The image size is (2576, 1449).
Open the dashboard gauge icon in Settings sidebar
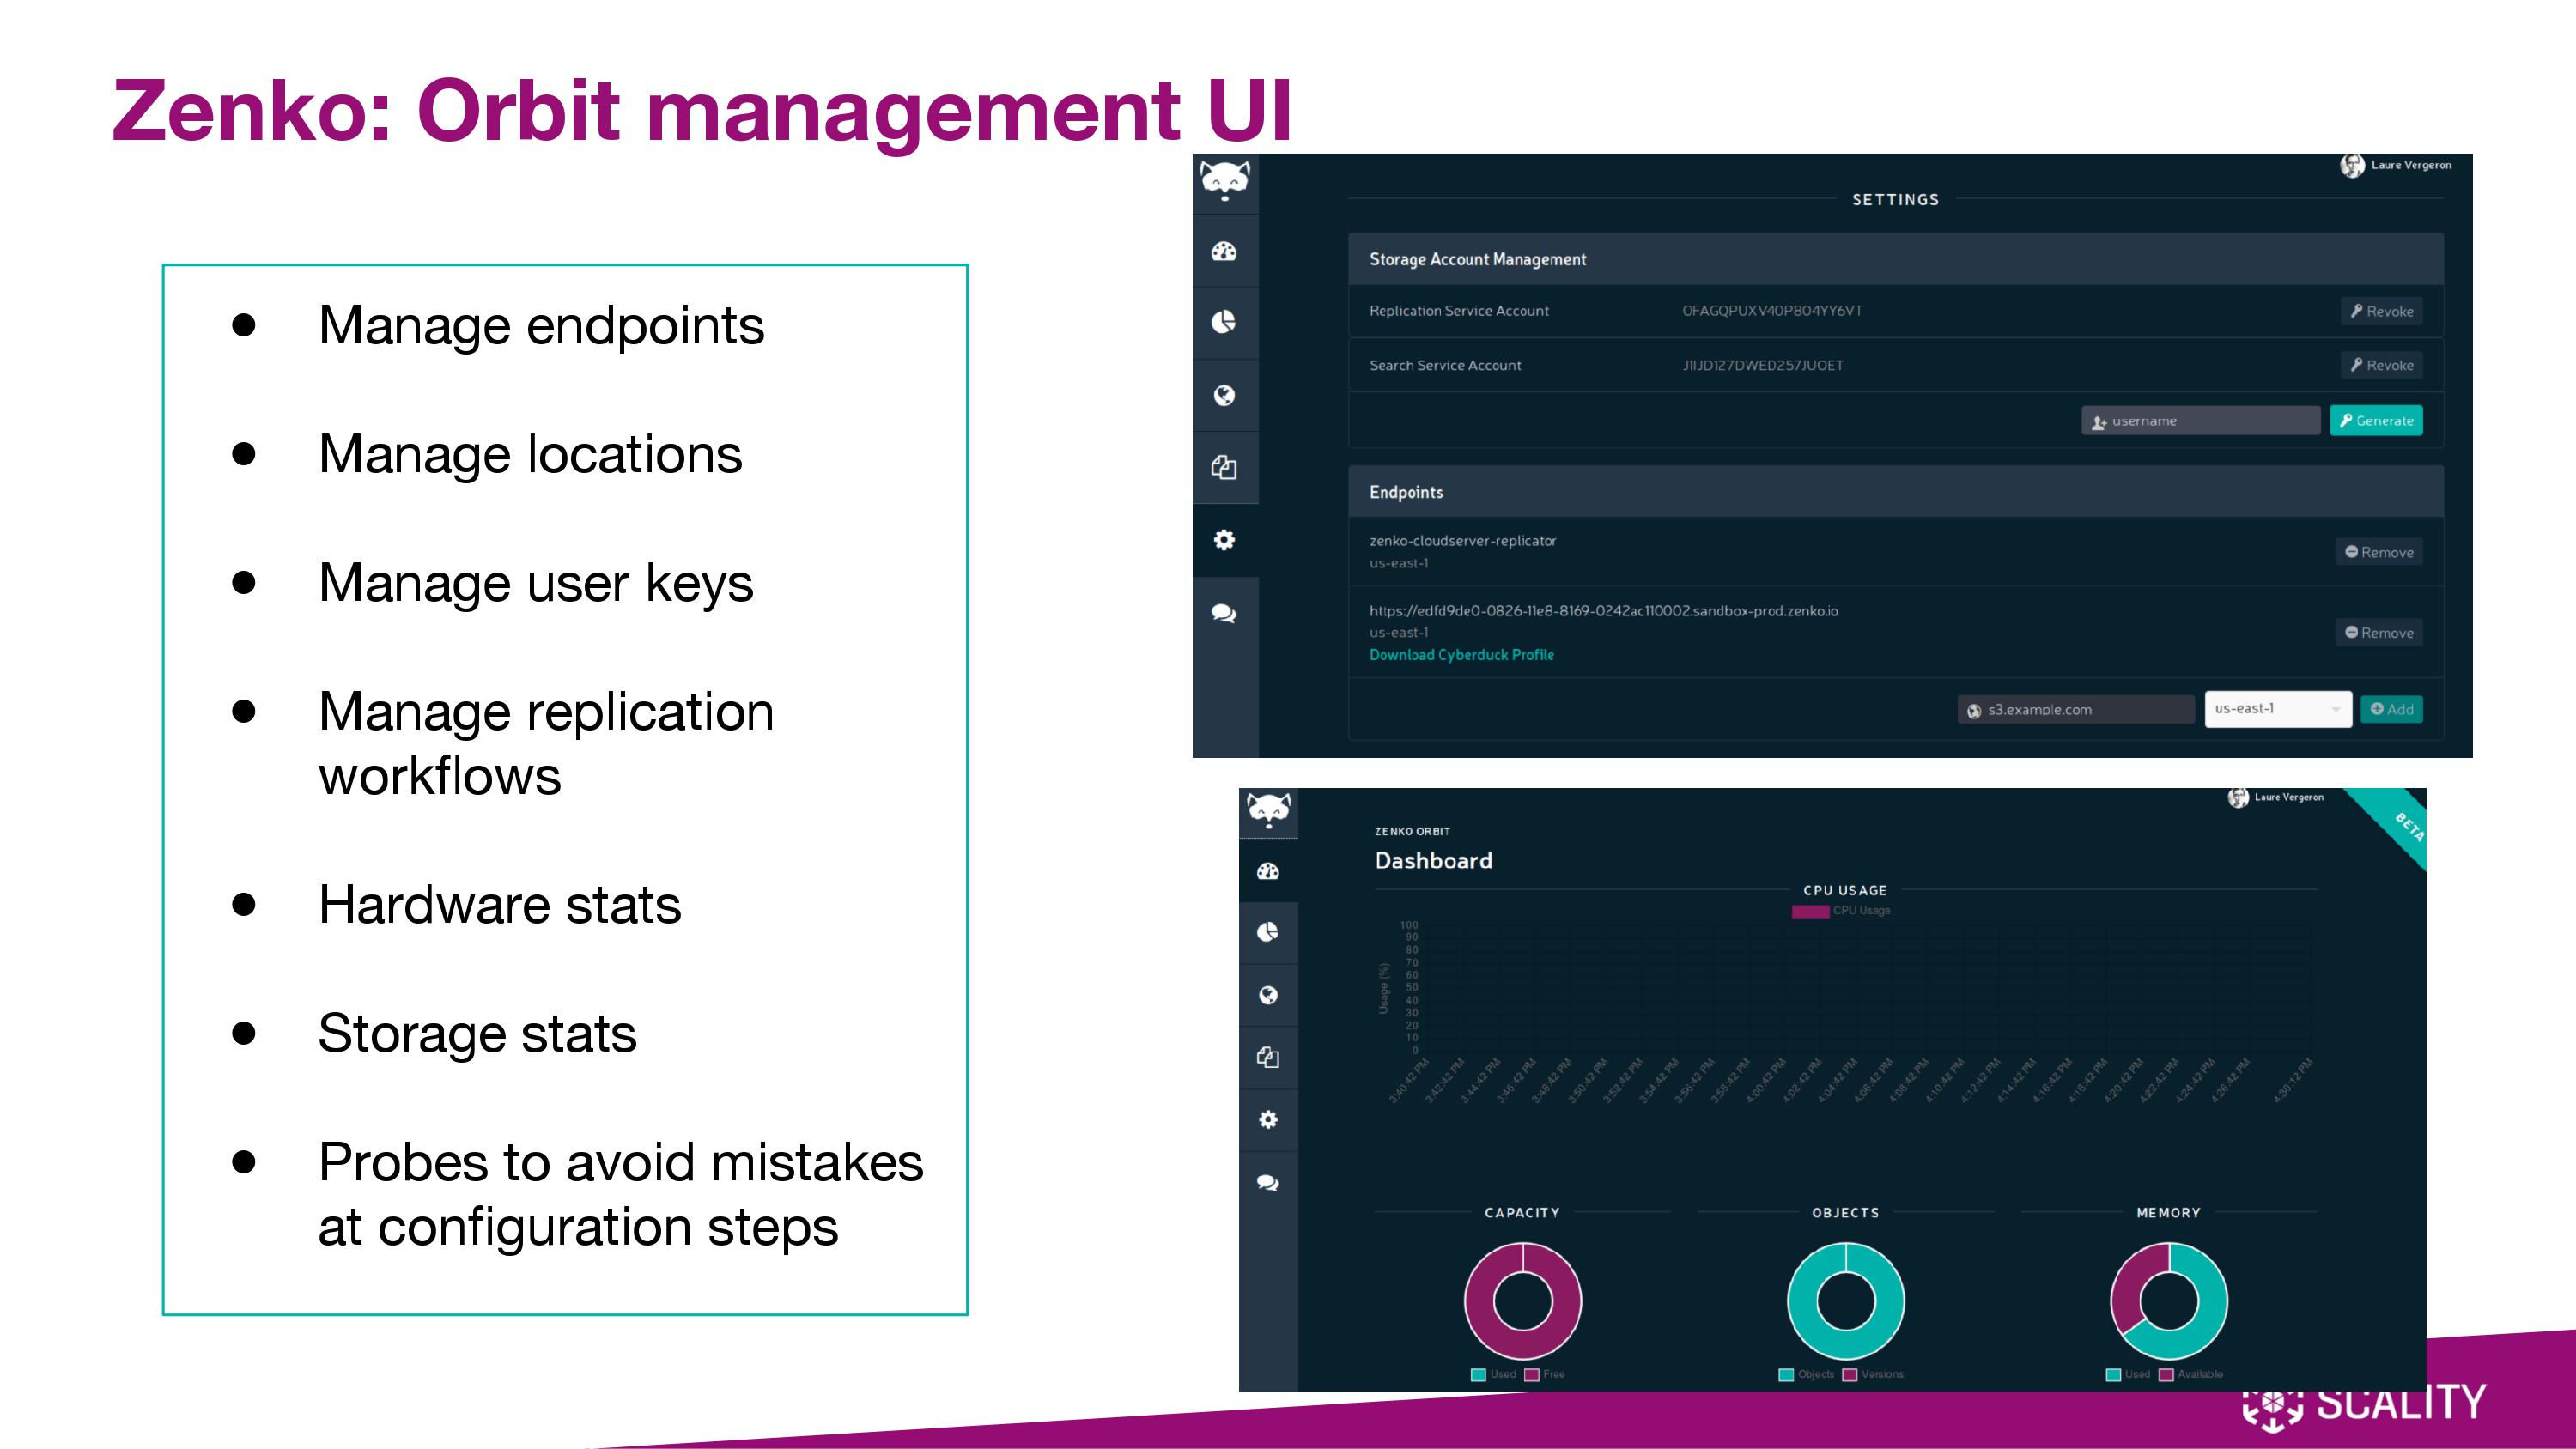(x=1224, y=251)
